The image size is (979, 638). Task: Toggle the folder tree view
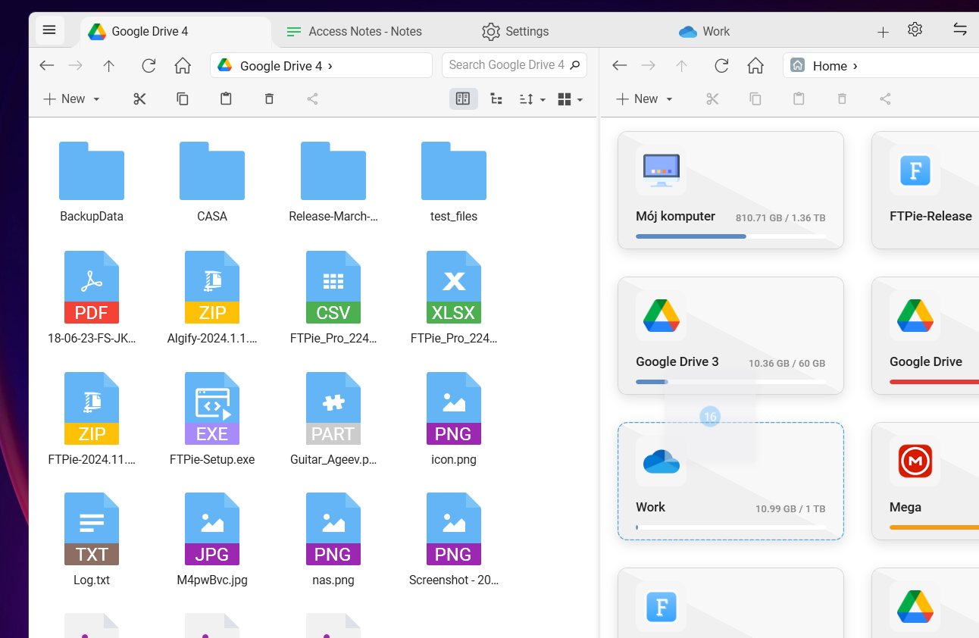coord(496,99)
